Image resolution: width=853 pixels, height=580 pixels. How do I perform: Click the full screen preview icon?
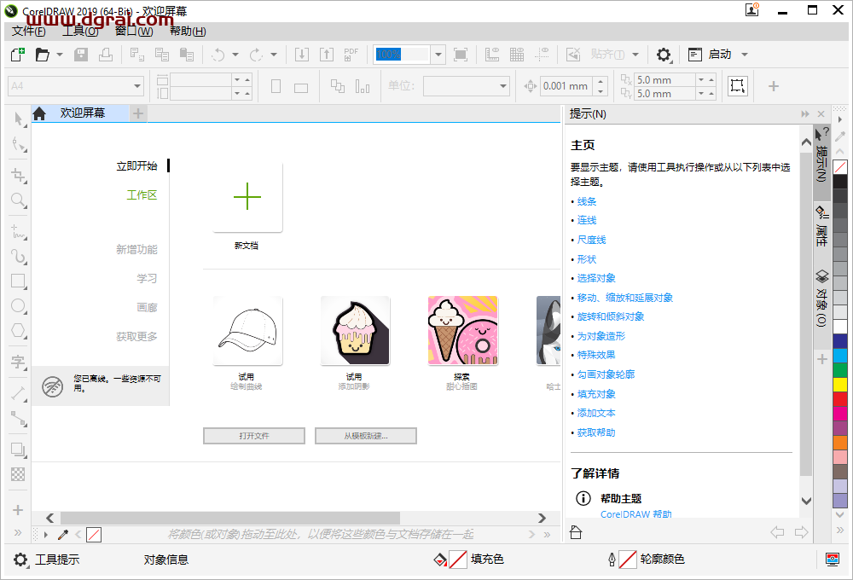(461, 55)
